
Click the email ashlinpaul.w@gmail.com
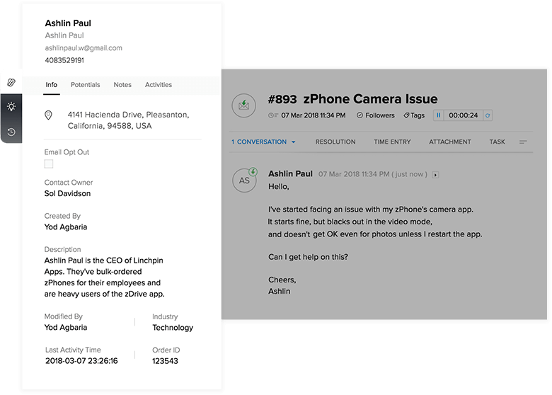(84, 48)
